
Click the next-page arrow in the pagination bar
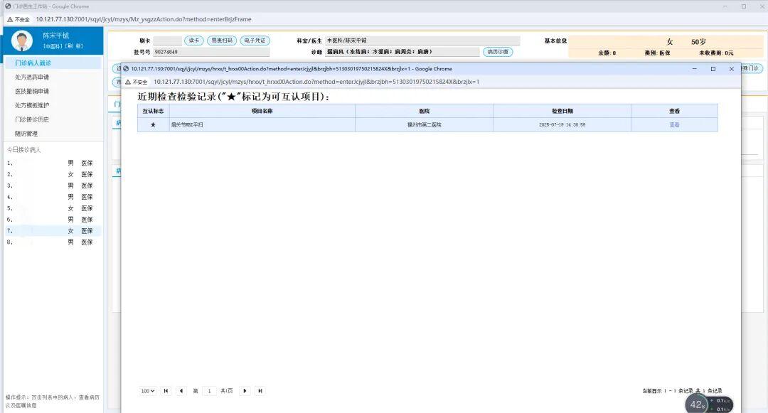[x=245, y=390]
